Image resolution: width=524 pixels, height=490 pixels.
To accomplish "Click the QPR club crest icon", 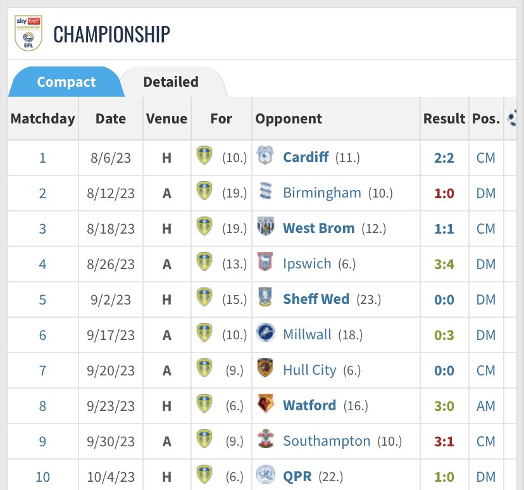I will click(x=265, y=475).
